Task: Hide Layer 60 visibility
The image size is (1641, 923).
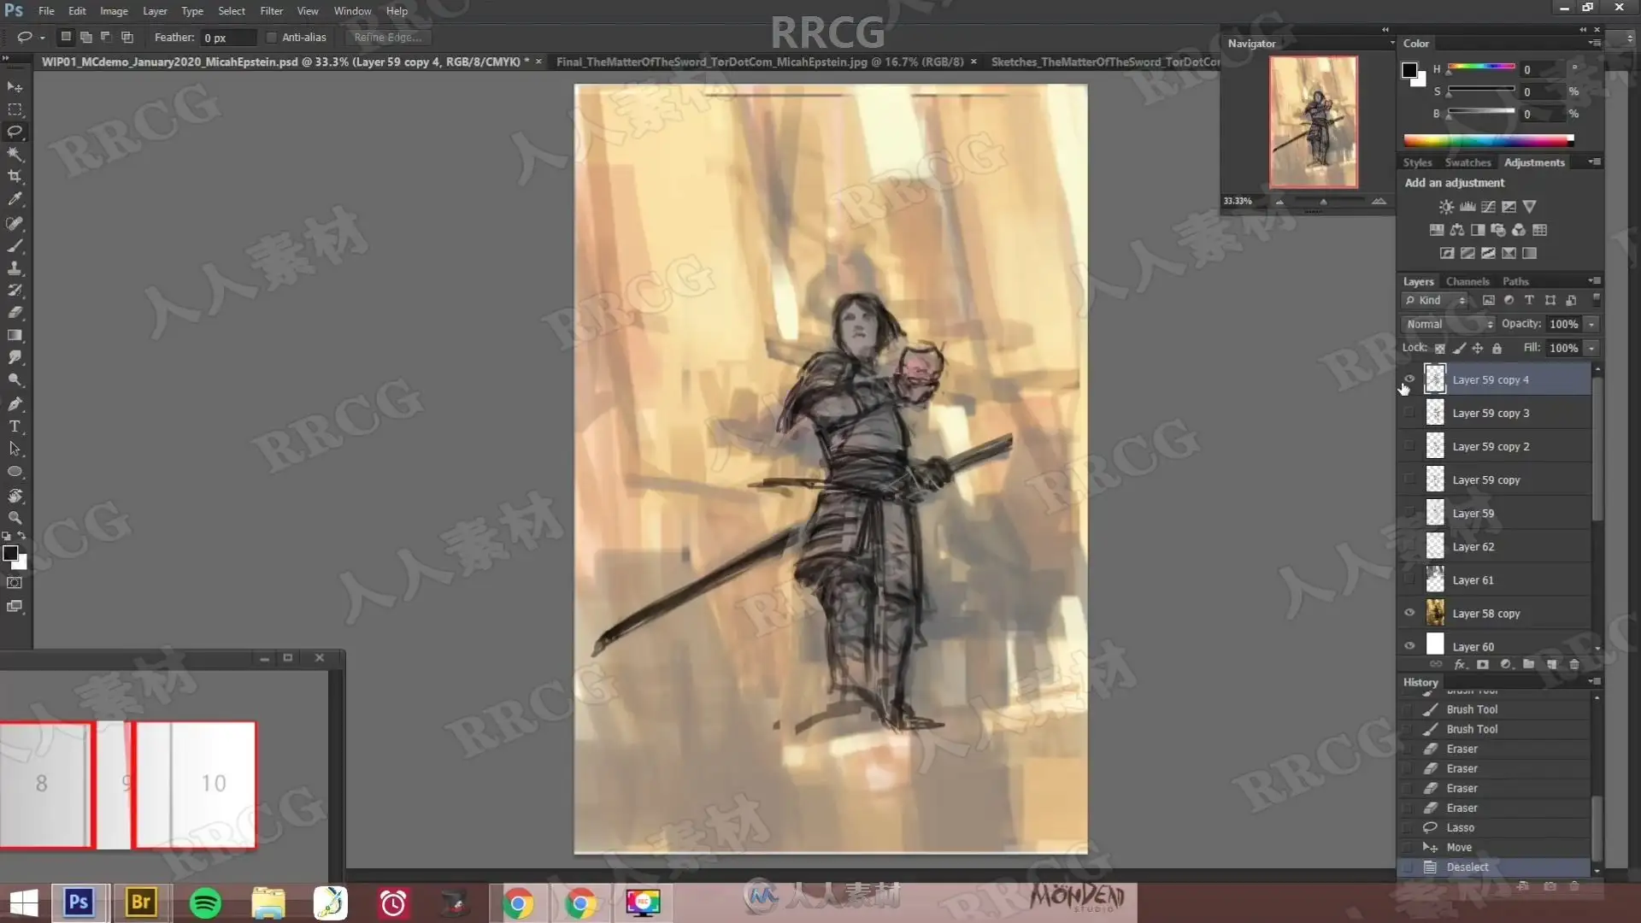Action: coord(1409,646)
